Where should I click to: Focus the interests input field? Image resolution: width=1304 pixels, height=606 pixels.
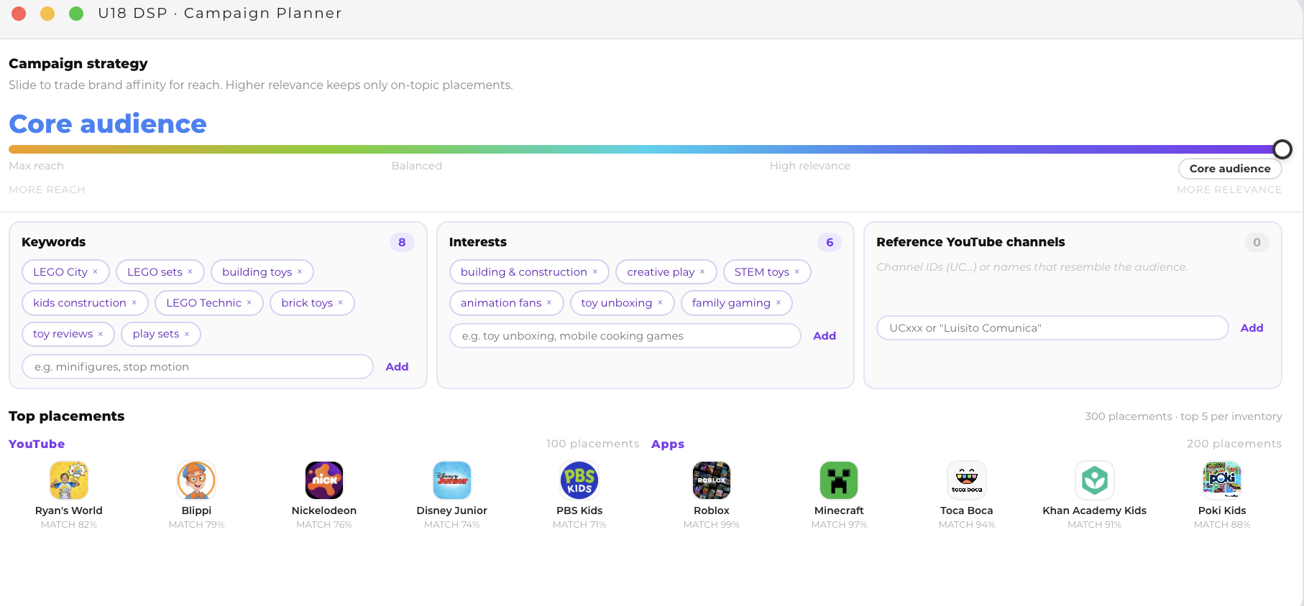click(x=625, y=336)
